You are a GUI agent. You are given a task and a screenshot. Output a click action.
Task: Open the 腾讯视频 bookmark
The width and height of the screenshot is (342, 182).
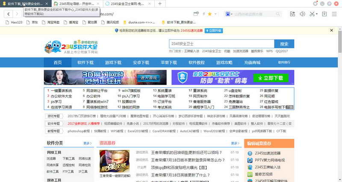click(x=110, y=22)
